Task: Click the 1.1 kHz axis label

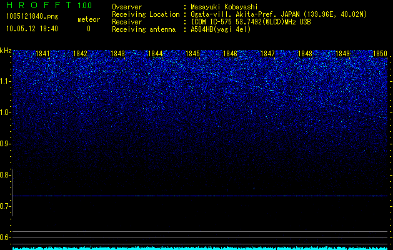Action: pyautogui.click(x=5, y=81)
